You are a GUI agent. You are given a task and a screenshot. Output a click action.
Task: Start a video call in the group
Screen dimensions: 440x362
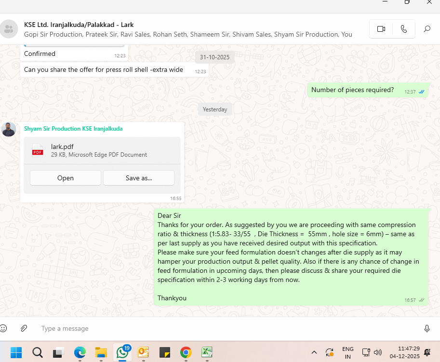[x=381, y=29]
